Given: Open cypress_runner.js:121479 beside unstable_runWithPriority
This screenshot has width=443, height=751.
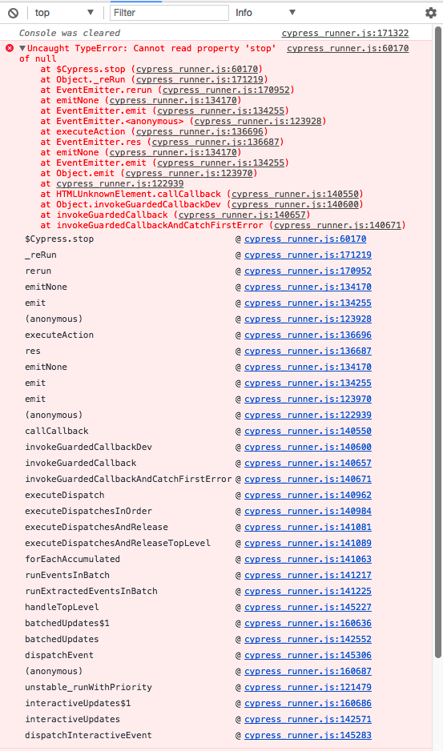Looking at the screenshot, I should (x=308, y=687).
